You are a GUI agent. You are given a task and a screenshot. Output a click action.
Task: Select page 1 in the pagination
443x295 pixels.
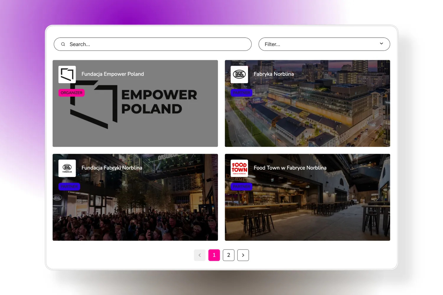pos(214,255)
